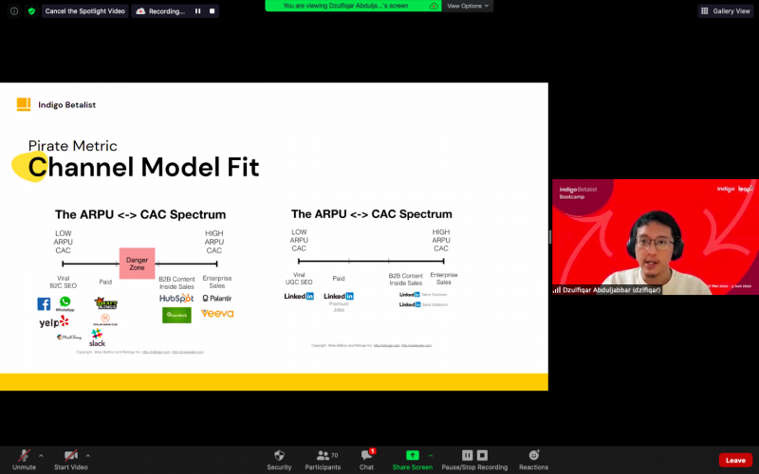Start Video from the toolbar
The width and height of the screenshot is (759, 474).
click(x=70, y=460)
